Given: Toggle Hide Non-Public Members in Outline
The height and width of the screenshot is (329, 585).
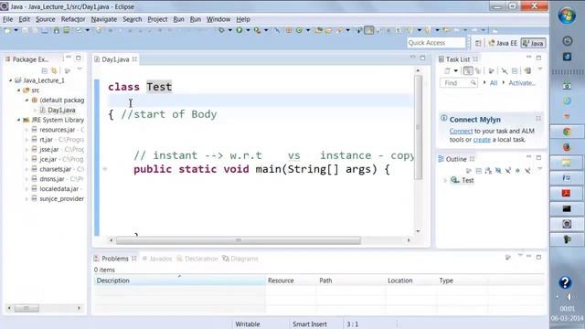Looking at the screenshot, I should click(517, 171).
